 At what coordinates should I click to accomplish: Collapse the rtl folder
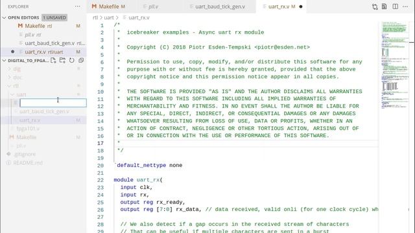click(x=9, y=86)
